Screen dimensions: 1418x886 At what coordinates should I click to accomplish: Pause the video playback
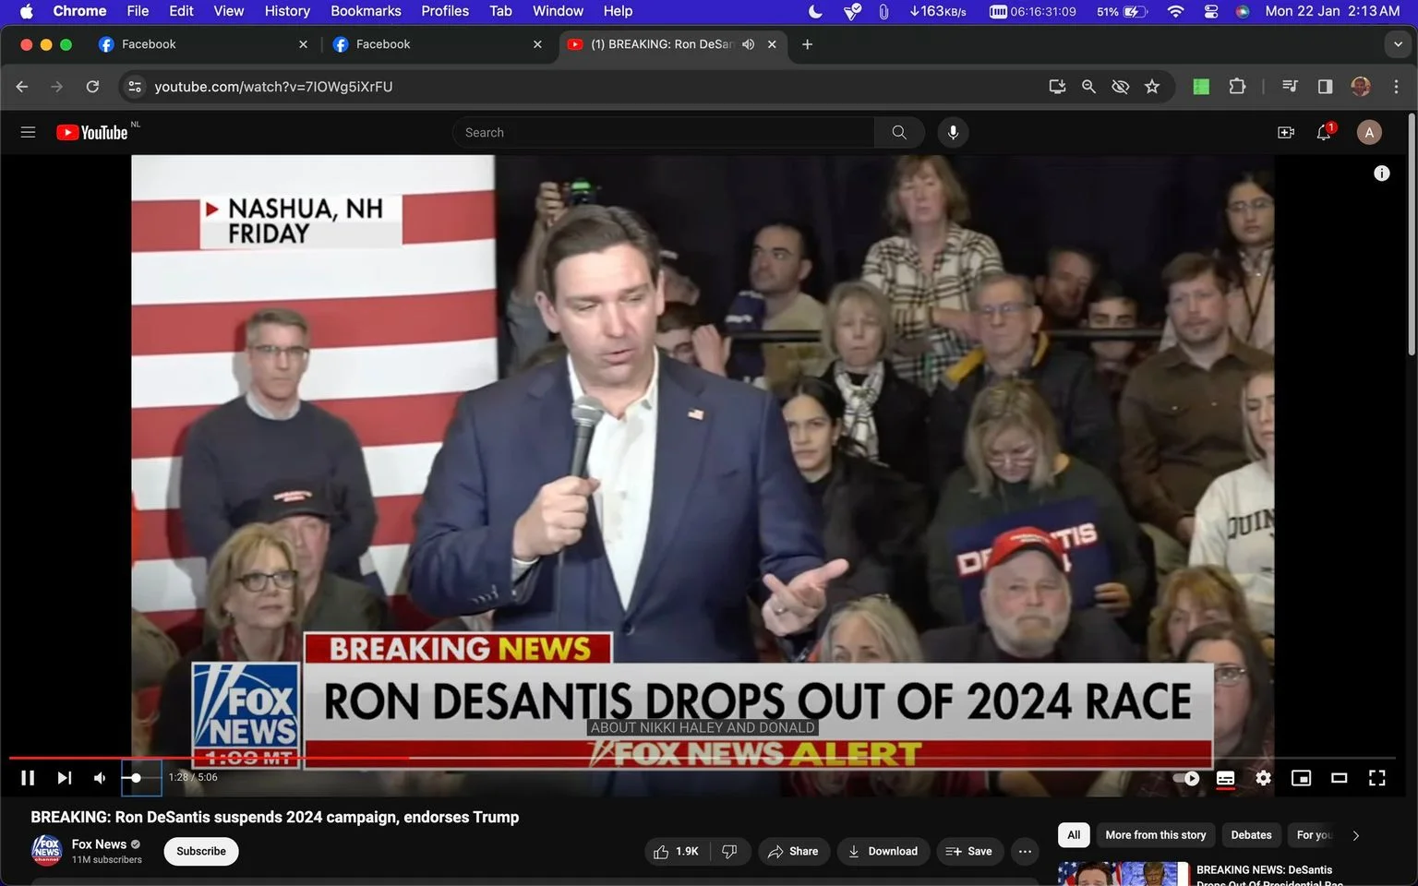[28, 778]
